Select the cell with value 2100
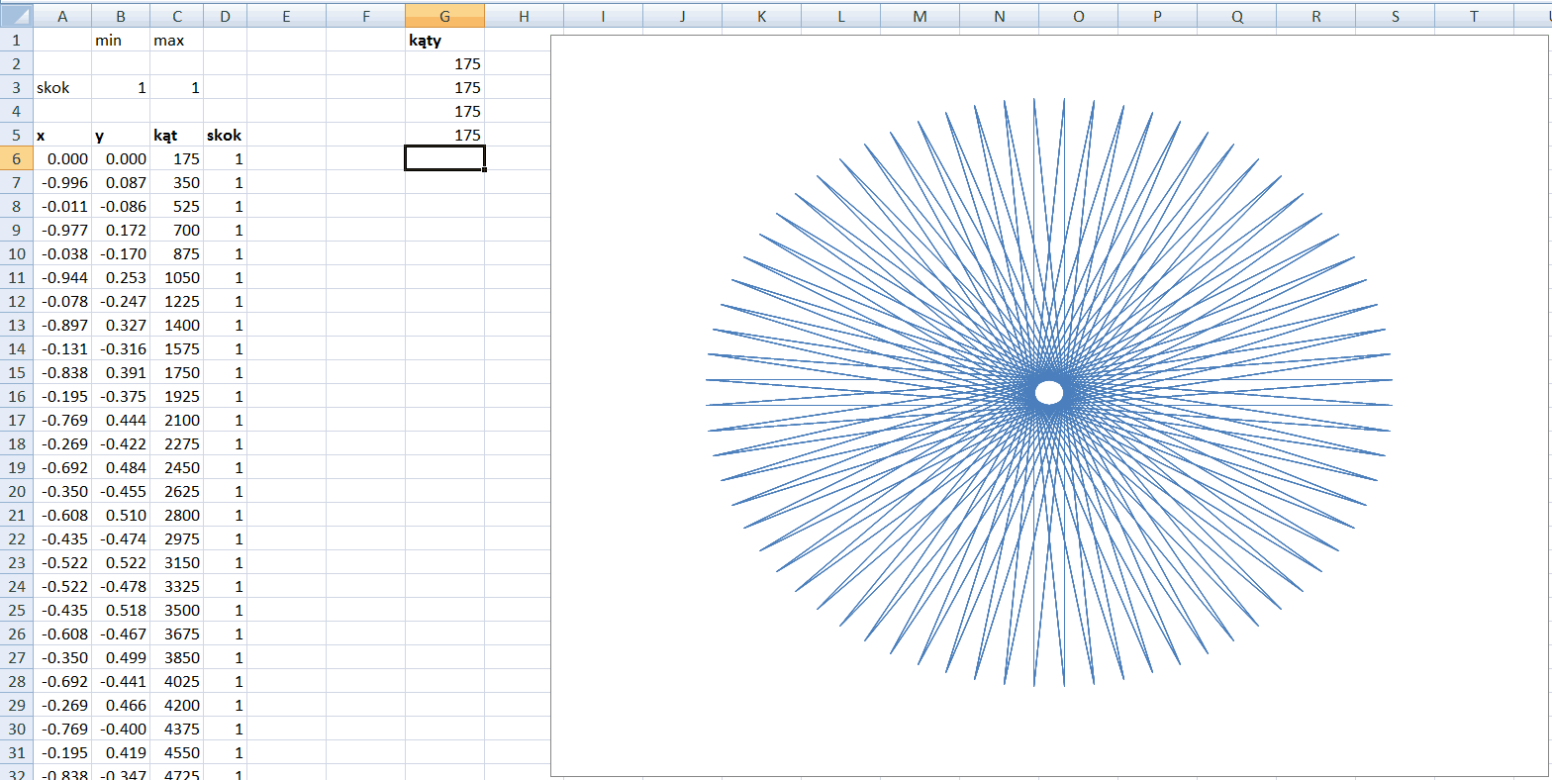Screen dimensions: 1552x780 (x=176, y=420)
